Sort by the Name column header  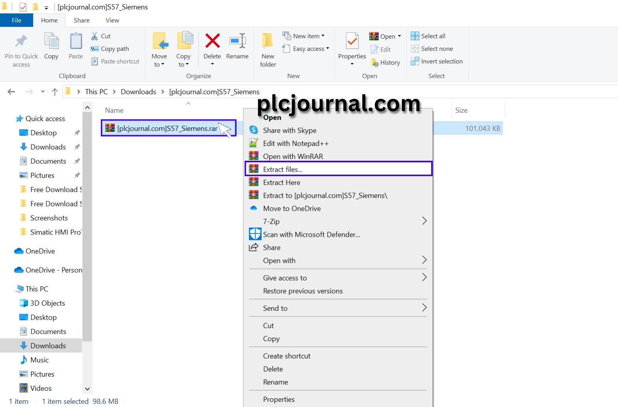114,110
